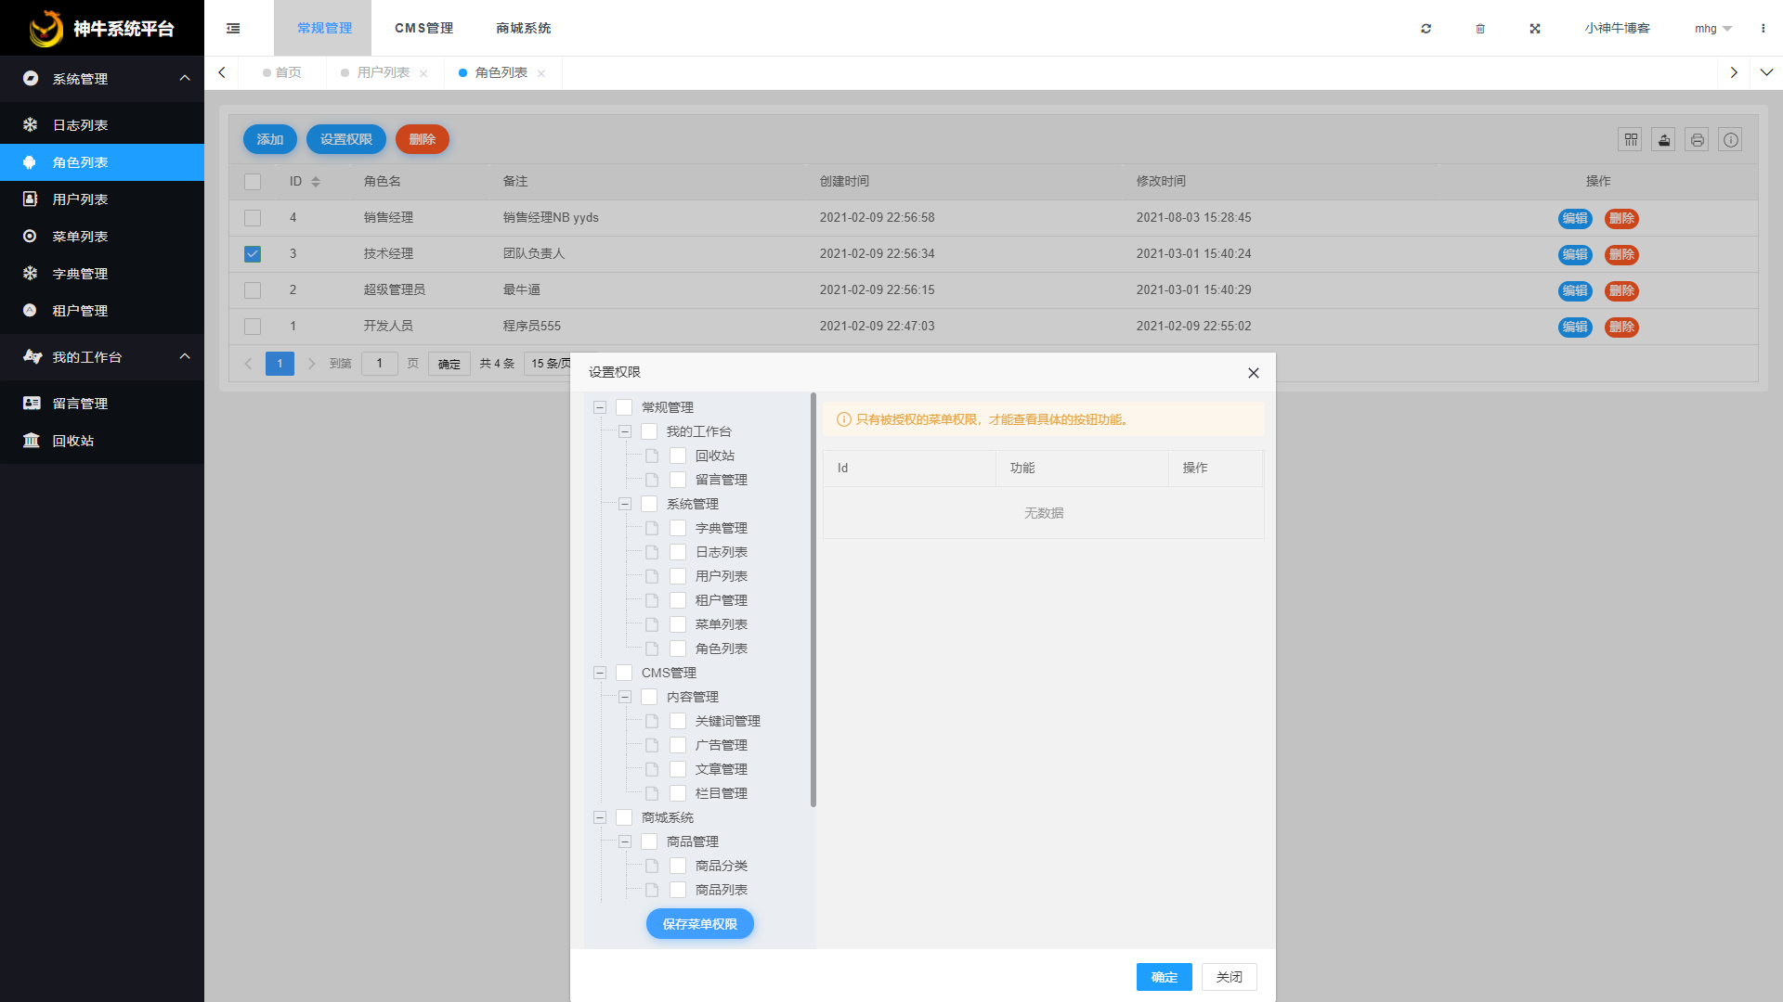Select all rows with the header checkbox

(x=252, y=181)
